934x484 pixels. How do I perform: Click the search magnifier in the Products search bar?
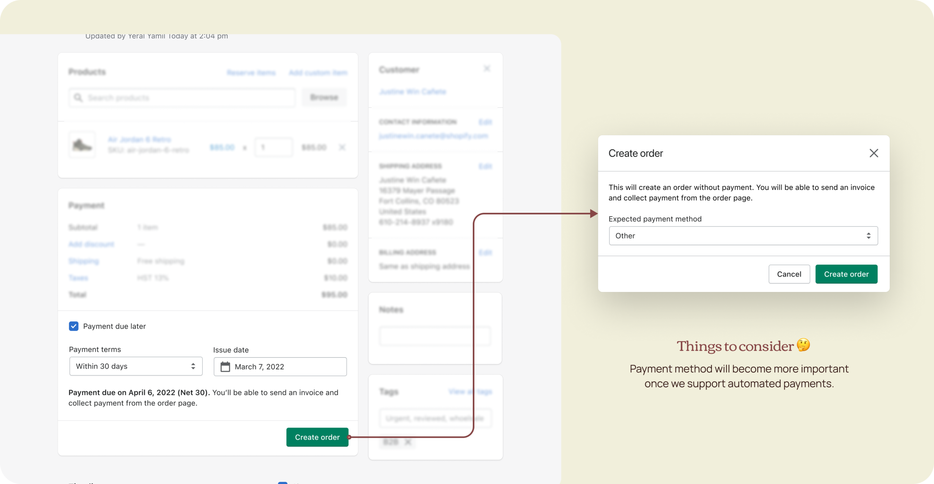click(78, 98)
